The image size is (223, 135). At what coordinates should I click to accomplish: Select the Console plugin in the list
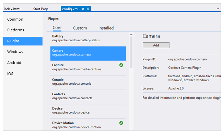pyautogui.click(x=88, y=83)
